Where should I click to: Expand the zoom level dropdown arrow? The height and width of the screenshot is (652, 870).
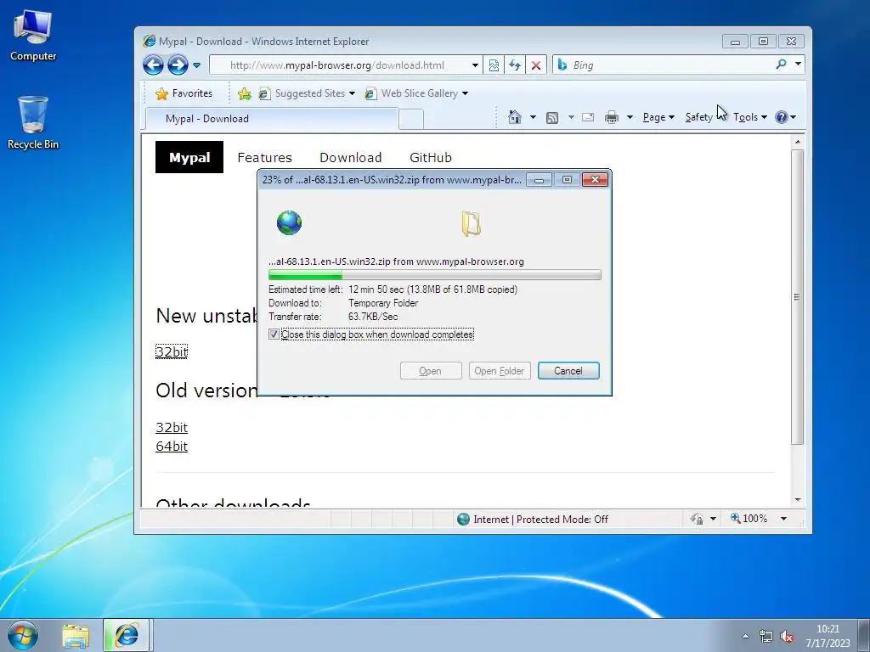[x=783, y=519]
